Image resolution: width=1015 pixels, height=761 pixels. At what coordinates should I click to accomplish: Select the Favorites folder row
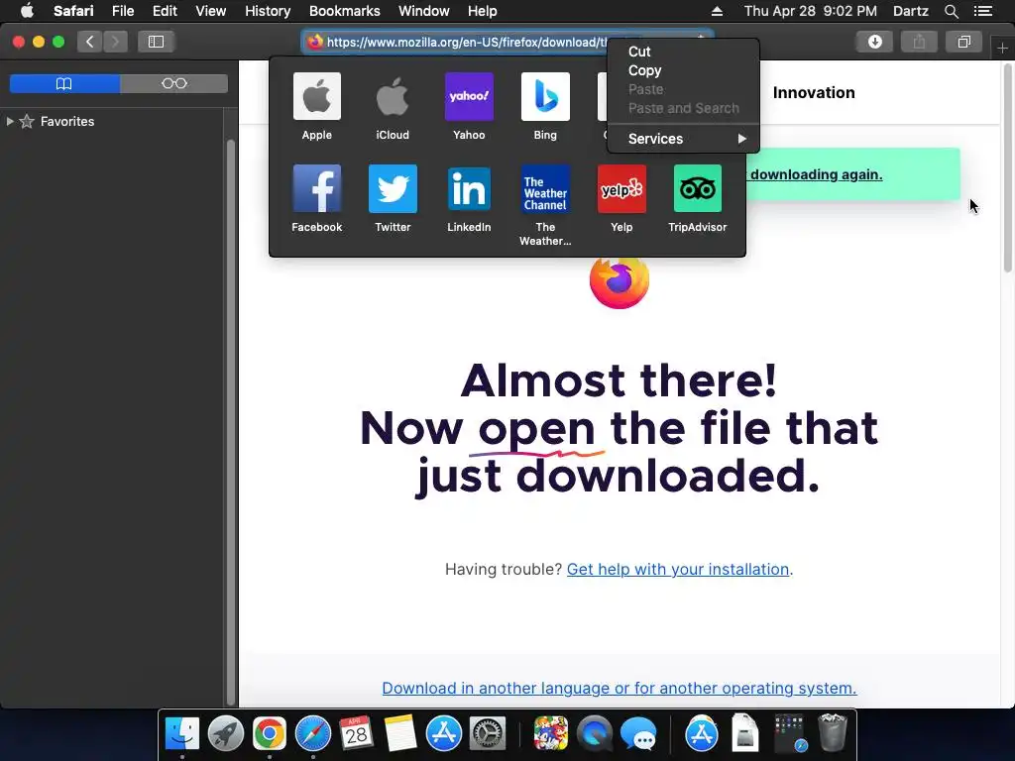(x=113, y=121)
